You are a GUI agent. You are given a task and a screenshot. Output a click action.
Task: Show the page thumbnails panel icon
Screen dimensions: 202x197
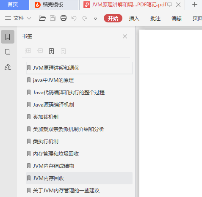click(x=8, y=52)
